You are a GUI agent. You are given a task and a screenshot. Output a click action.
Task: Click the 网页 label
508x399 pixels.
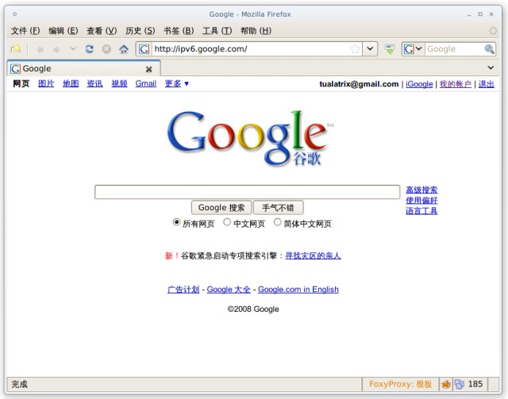[x=21, y=83]
